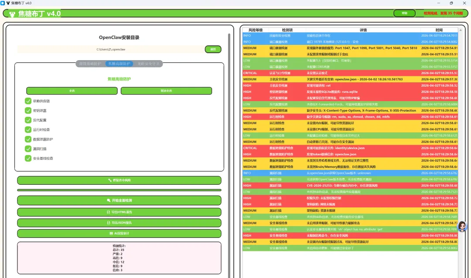
Task: Select the MEDIUM row listing Port 1047
Action: 350,48
